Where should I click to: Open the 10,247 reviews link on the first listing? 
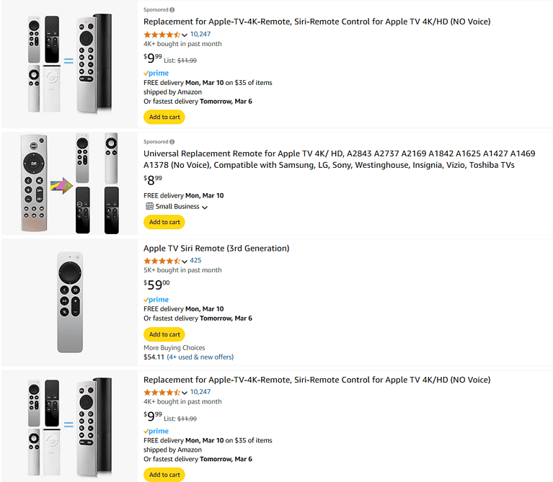(x=200, y=34)
